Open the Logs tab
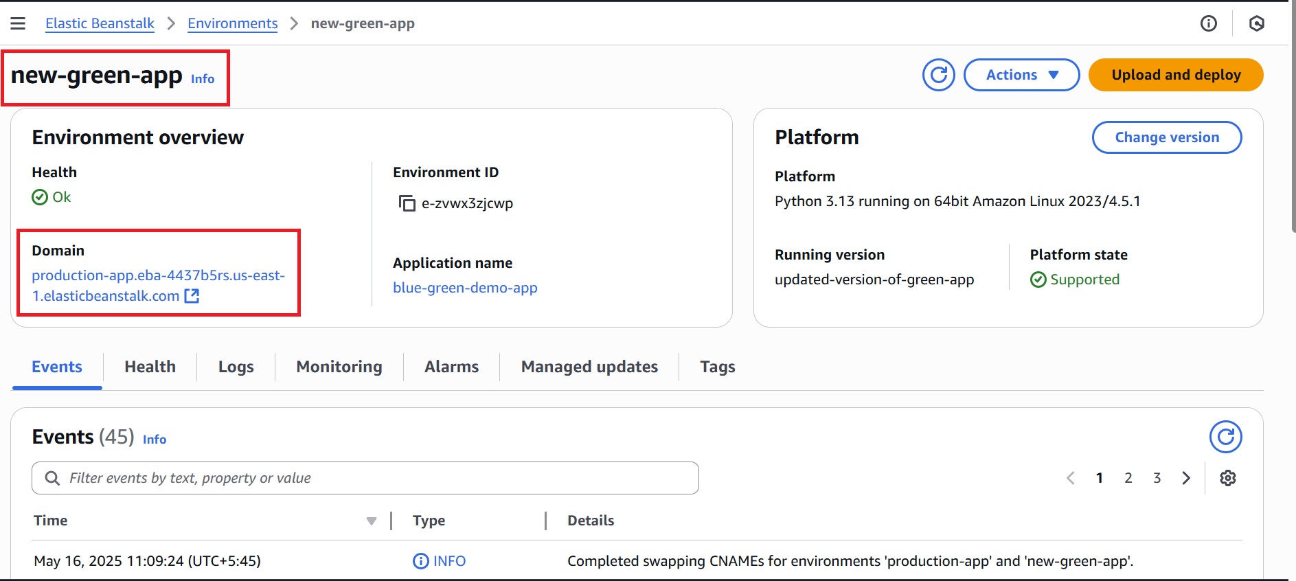The height and width of the screenshot is (581, 1296). click(236, 367)
